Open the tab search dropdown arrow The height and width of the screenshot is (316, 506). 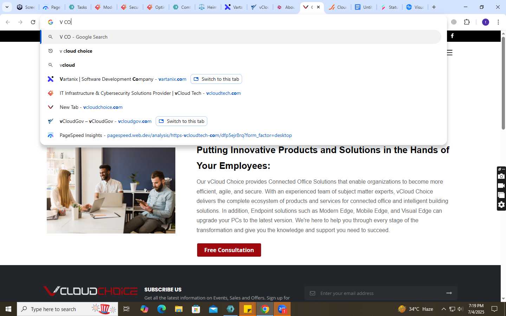7,7
